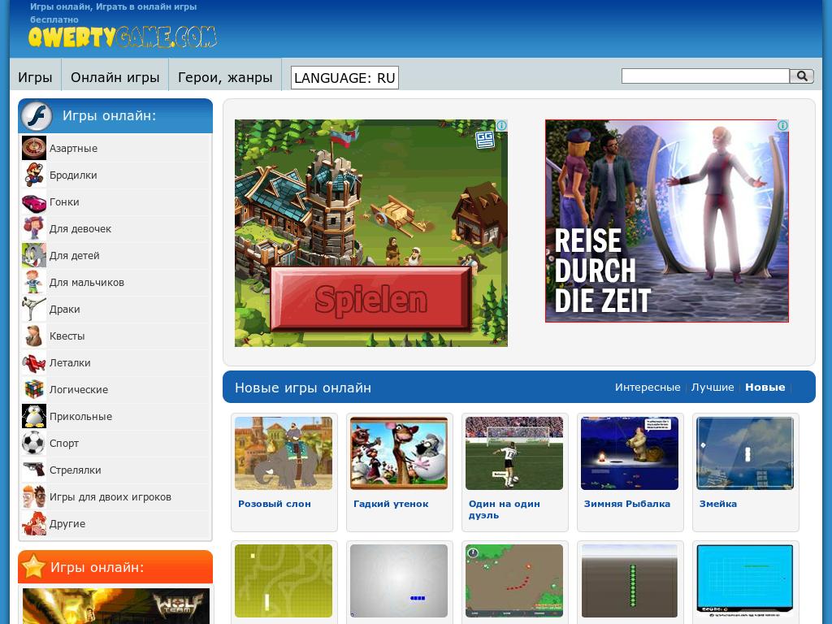Click the girl icon beside Для девочек
The width and height of the screenshot is (832, 624).
tap(34, 228)
